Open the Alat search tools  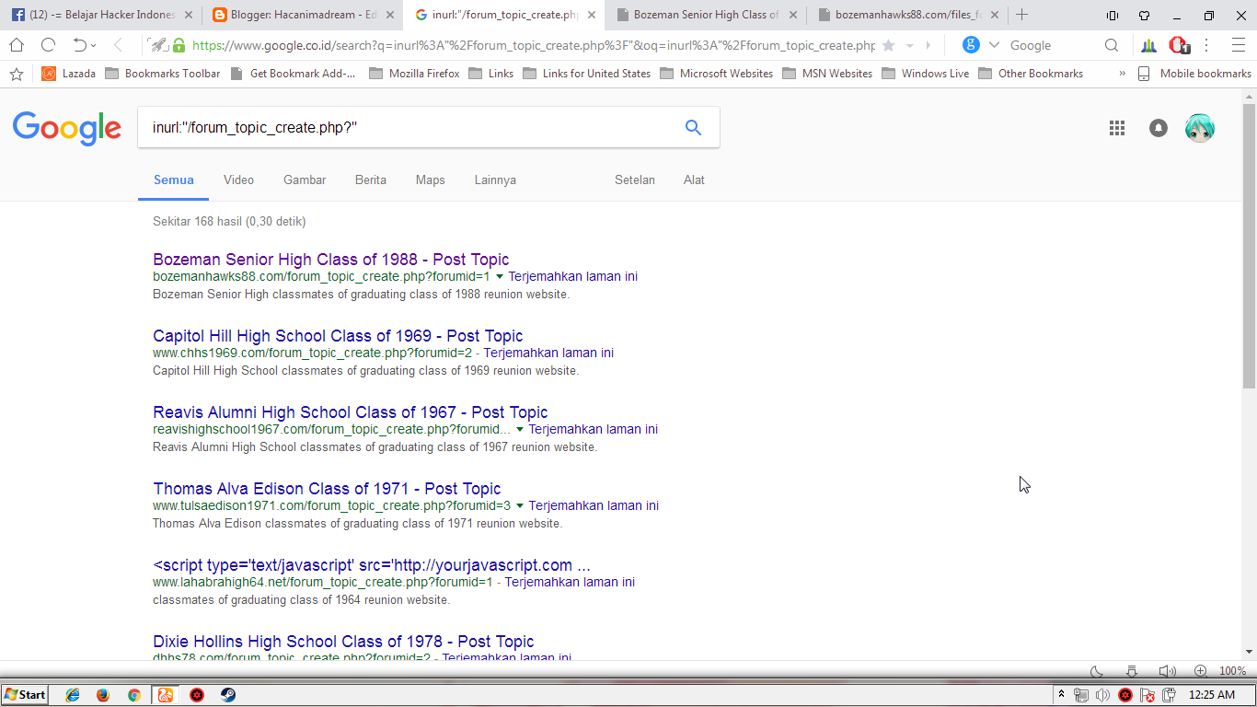click(694, 180)
